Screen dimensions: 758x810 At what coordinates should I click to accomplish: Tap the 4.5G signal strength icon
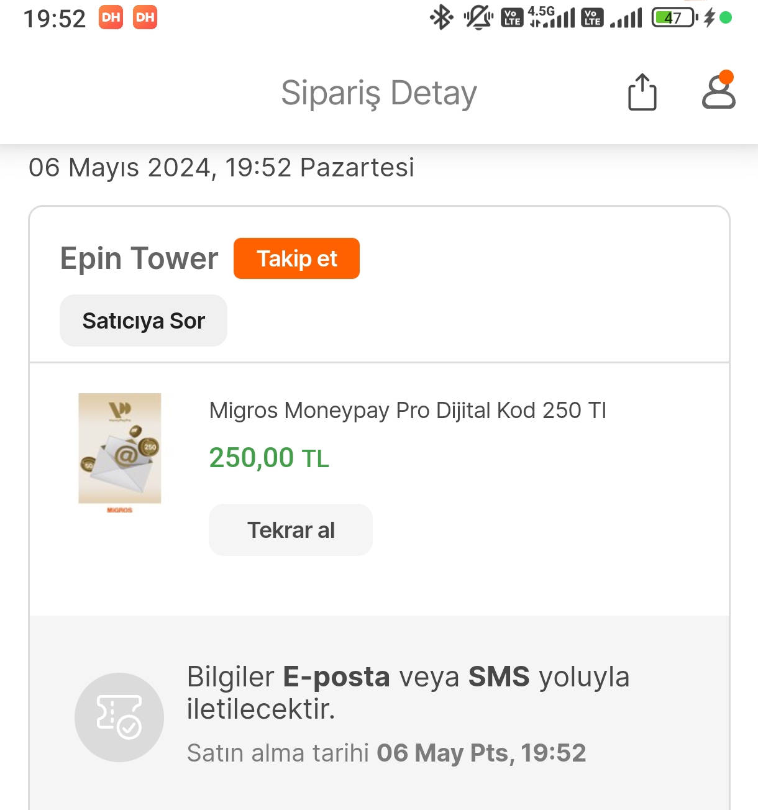click(552, 17)
